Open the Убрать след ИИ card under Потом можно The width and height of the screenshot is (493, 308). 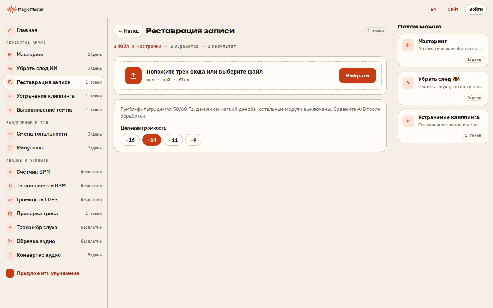point(443,88)
